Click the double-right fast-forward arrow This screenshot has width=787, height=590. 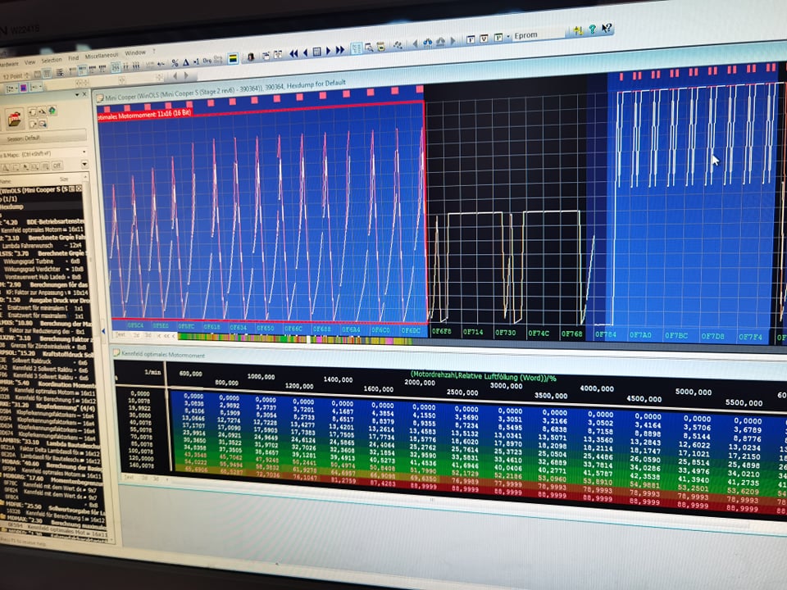pos(340,50)
